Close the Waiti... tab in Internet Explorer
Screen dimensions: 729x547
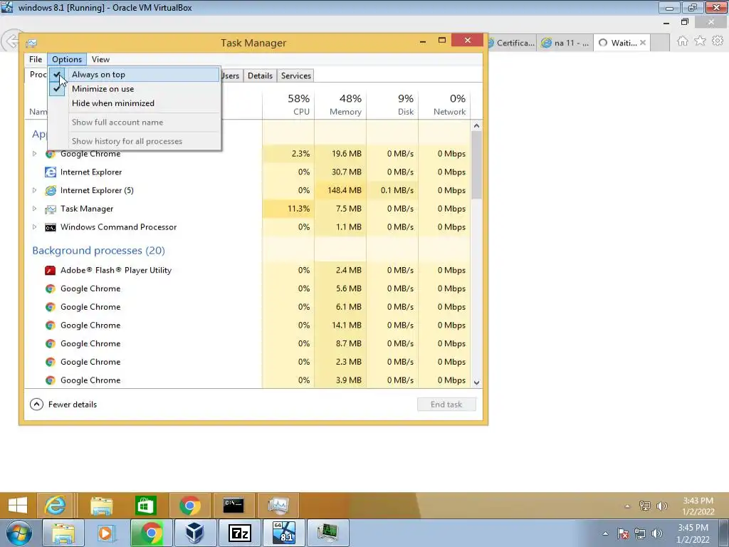[x=643, y=43]
